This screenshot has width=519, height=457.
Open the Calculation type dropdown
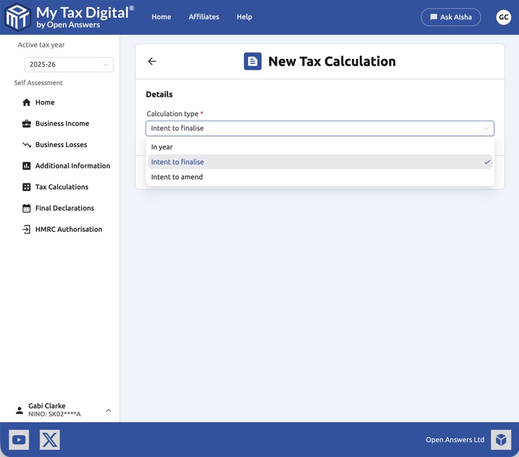pyautogui.click(x=319, y=128)
